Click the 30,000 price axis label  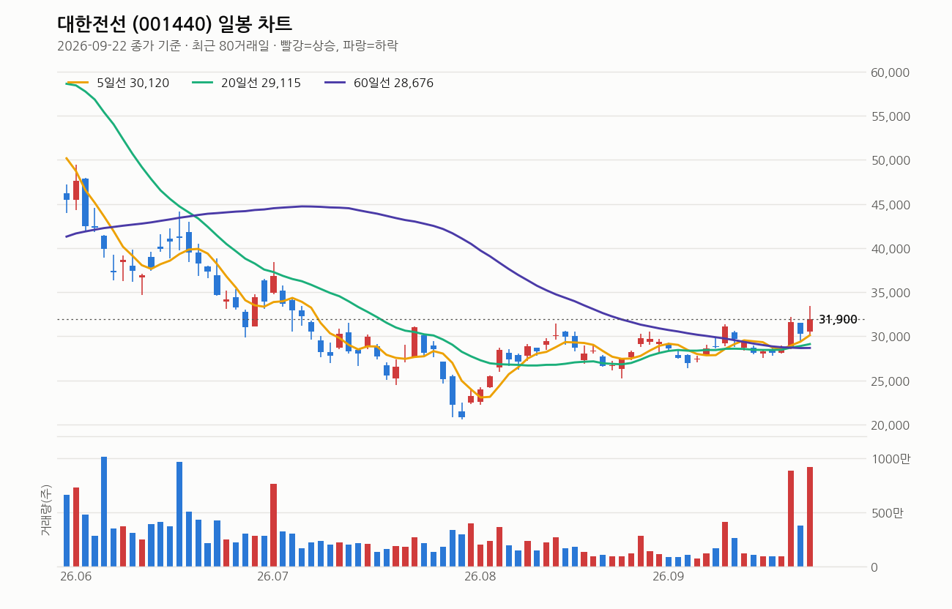tap(890, 337)
